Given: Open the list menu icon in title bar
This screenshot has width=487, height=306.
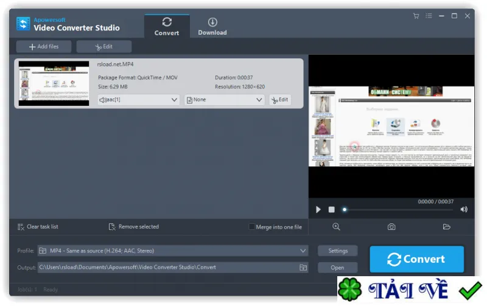Looking at the screenshot, I should (429, 16).
